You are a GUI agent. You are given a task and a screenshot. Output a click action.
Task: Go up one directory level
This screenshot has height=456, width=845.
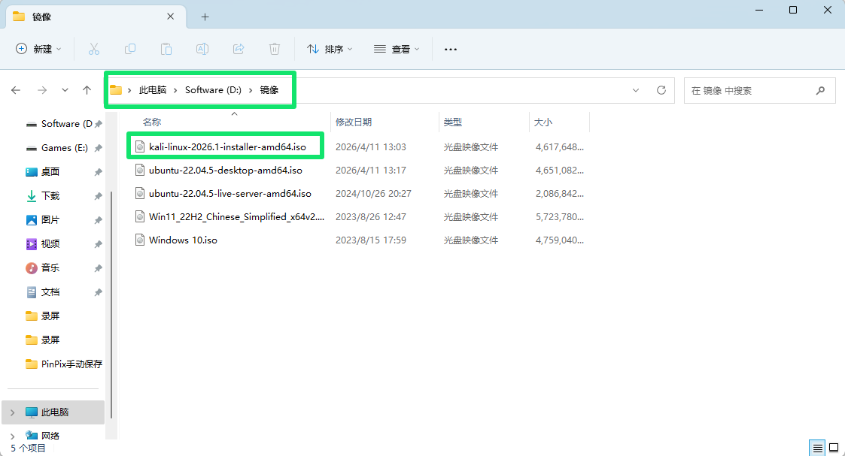coord(87,90)
